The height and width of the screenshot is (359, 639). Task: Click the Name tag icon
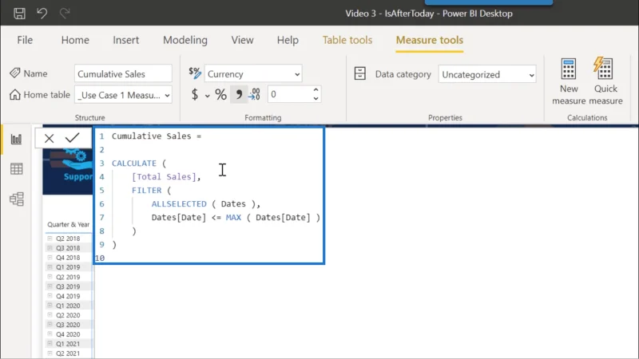15,73
